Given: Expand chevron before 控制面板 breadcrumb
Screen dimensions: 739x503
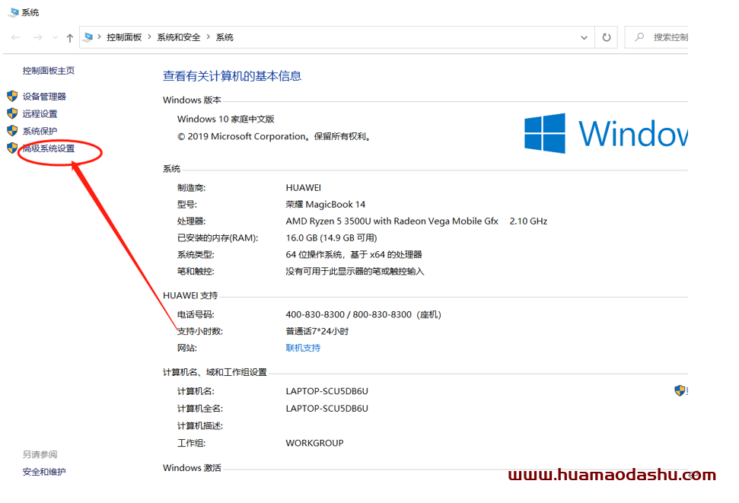Looking at the screenshot, I should [x=100, y=37].
